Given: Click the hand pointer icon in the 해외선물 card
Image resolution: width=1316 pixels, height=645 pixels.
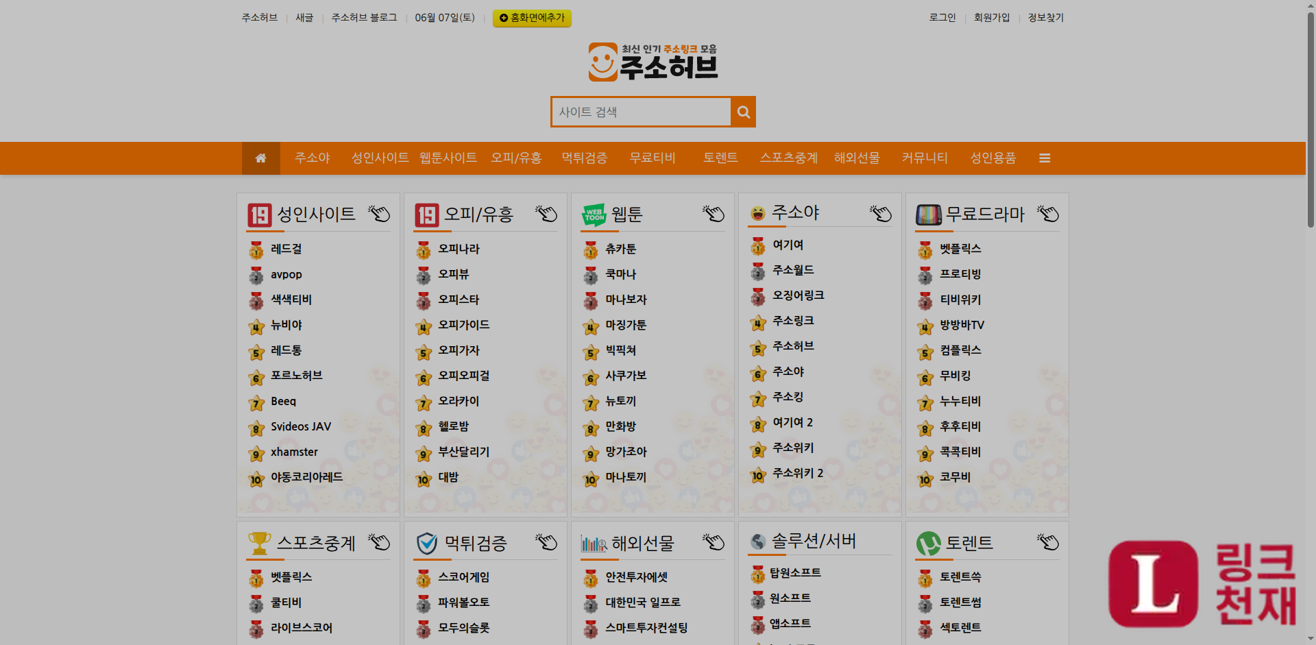Looking at the screenshot, I should [714, 542].
